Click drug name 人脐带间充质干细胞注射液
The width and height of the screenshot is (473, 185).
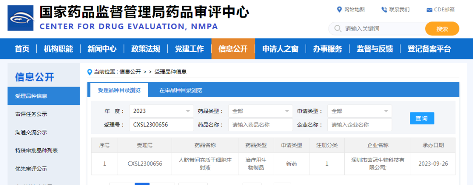click(205, 164)
